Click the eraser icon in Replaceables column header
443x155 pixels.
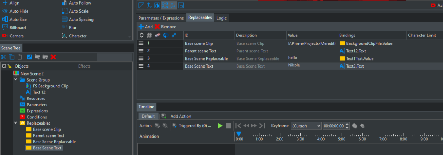pyautogui.click(x=157, y=35)
